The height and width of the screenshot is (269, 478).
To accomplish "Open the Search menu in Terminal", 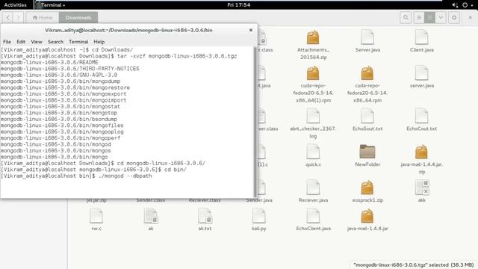I will (x=55, y=42).
